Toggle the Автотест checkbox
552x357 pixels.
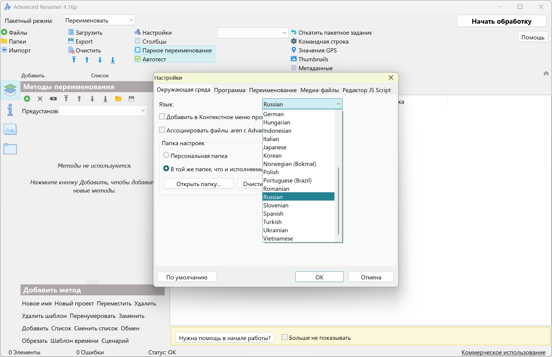138,59
